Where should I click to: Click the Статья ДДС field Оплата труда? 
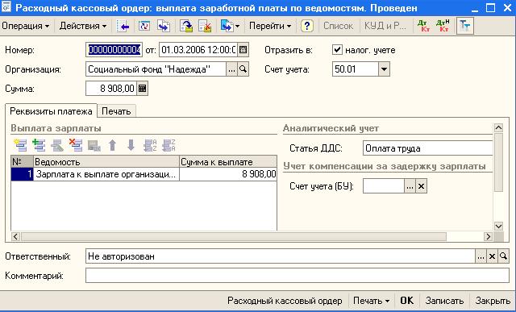tap(428, 148)
